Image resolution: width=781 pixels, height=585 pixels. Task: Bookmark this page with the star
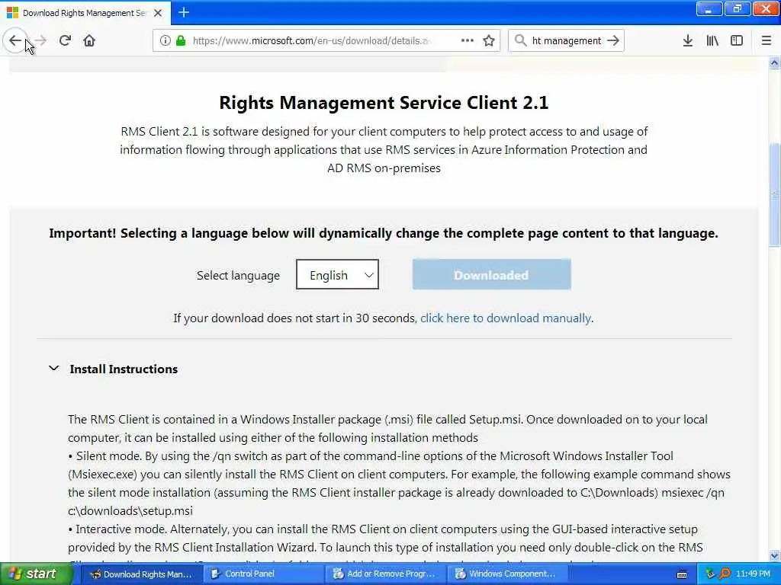tap(489, 40)
